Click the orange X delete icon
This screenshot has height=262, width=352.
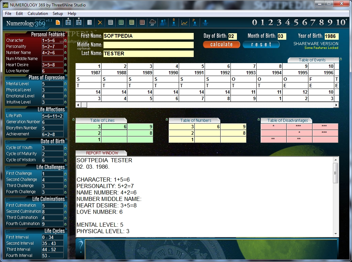(x=100, y=22)
